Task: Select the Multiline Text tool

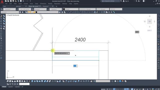Action: [111, 12]
